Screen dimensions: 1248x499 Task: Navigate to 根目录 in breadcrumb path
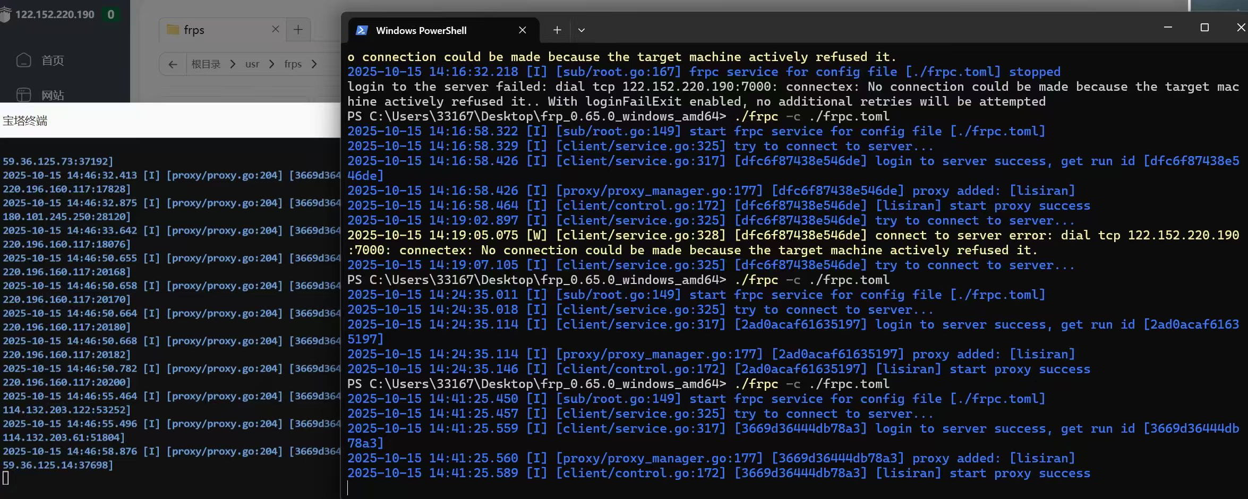(x=206, y=64)
